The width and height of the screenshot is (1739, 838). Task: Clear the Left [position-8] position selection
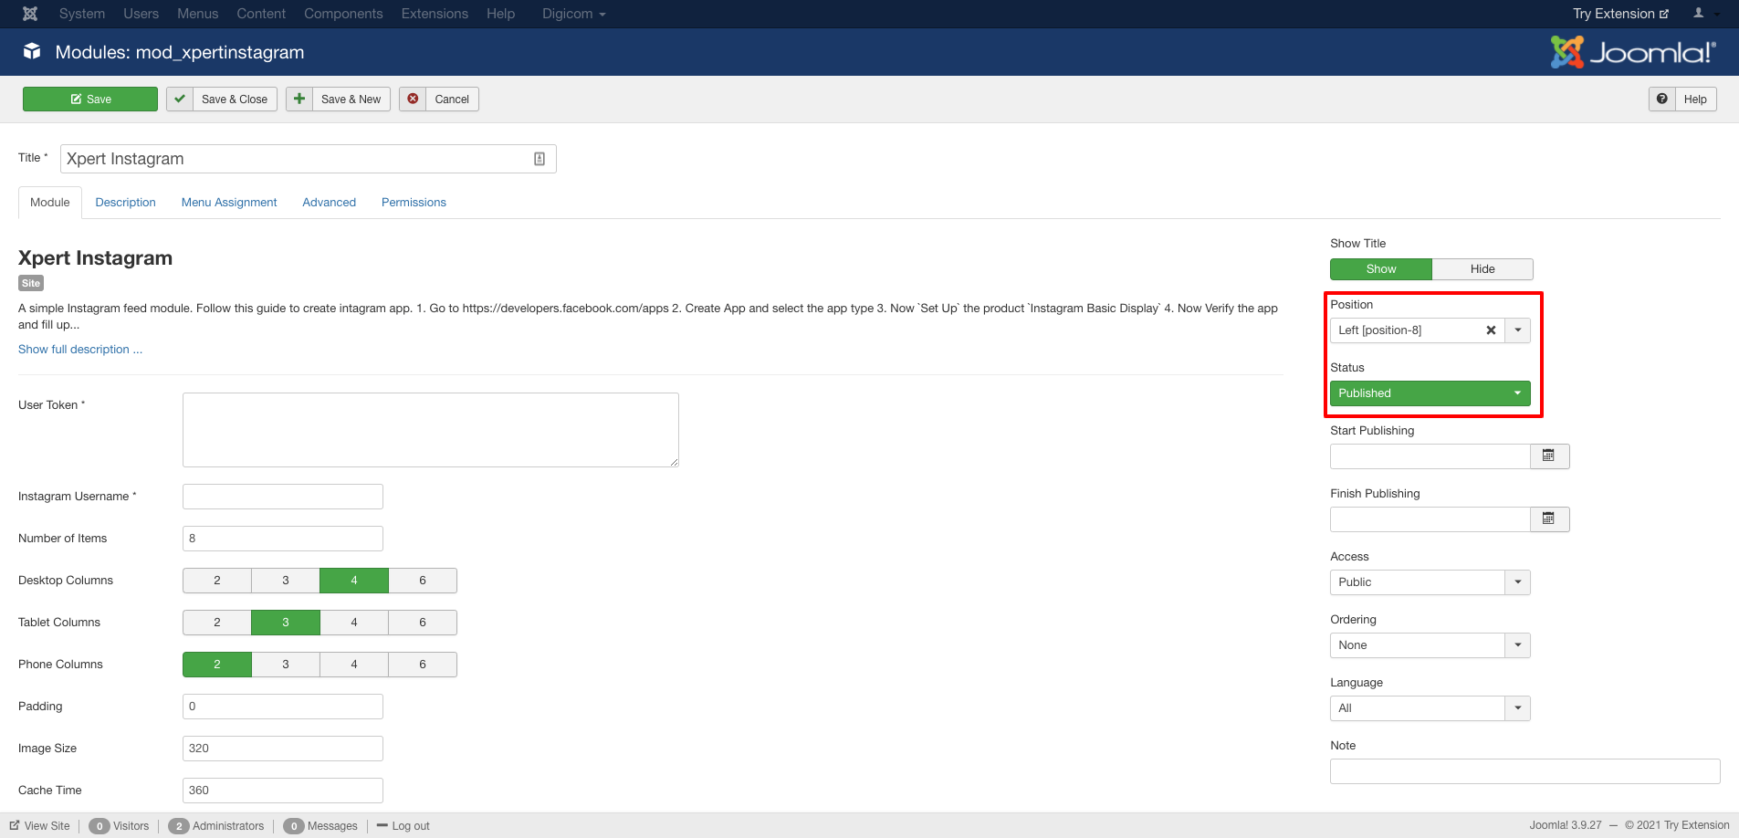click(x=1491, y=330)
